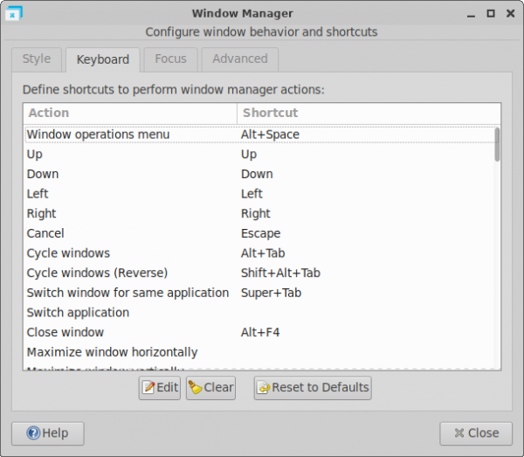Click the Shortcut column header
Viewport: 524px width, 457px height.
coord(369,113)
